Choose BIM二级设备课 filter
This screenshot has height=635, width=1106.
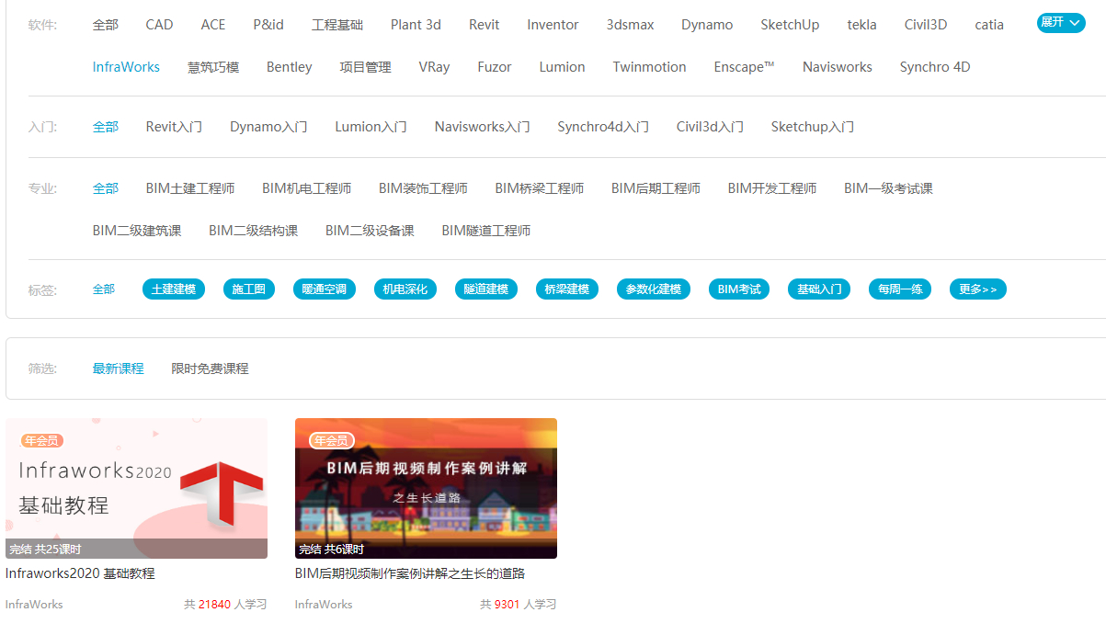point(370,231)
